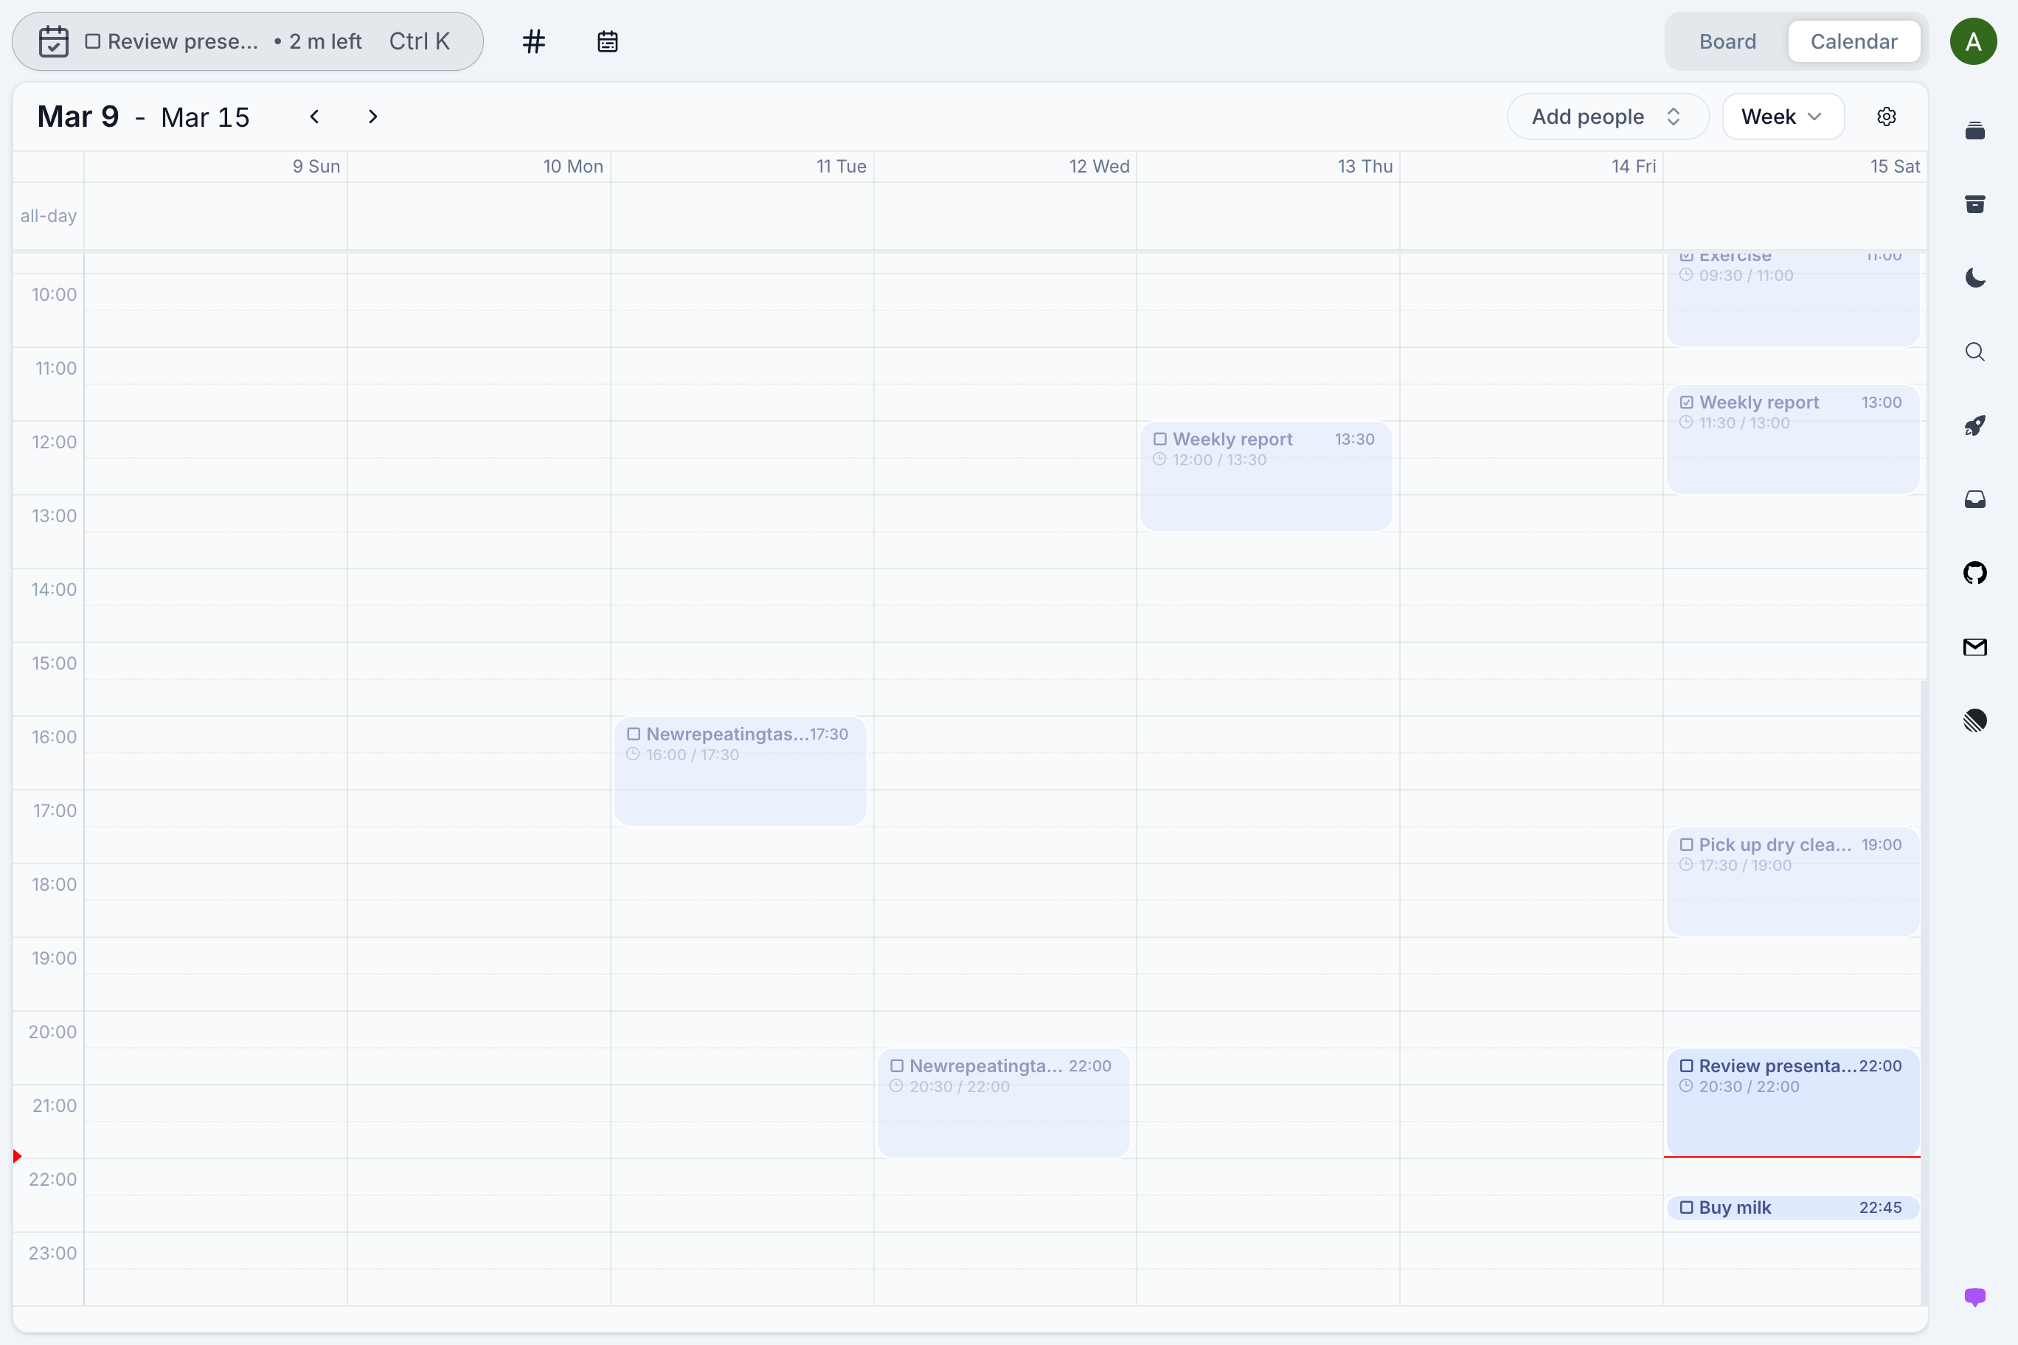2018x1345 pixels.
Task: Tick the Thursday Weekly report checkbox
Action: coord(1160,439)
